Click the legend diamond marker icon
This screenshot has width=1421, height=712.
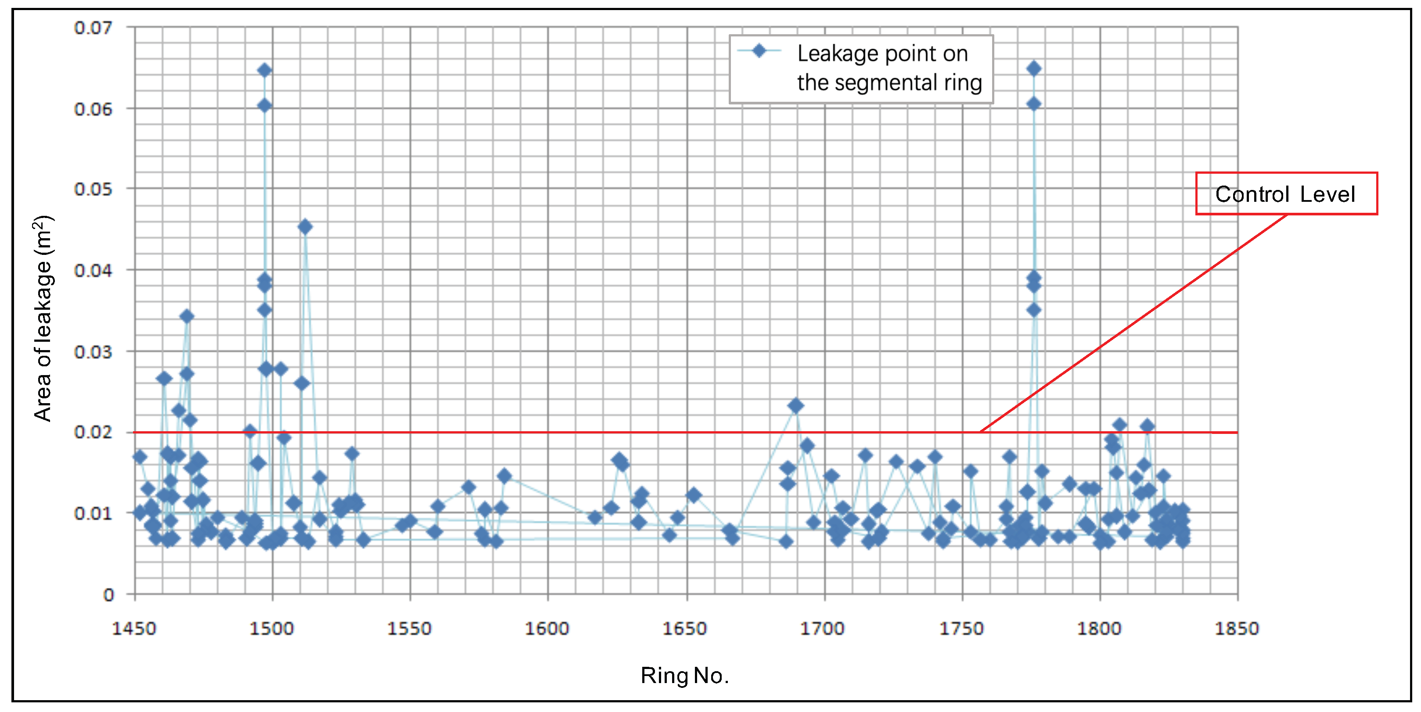coord(759,51)
